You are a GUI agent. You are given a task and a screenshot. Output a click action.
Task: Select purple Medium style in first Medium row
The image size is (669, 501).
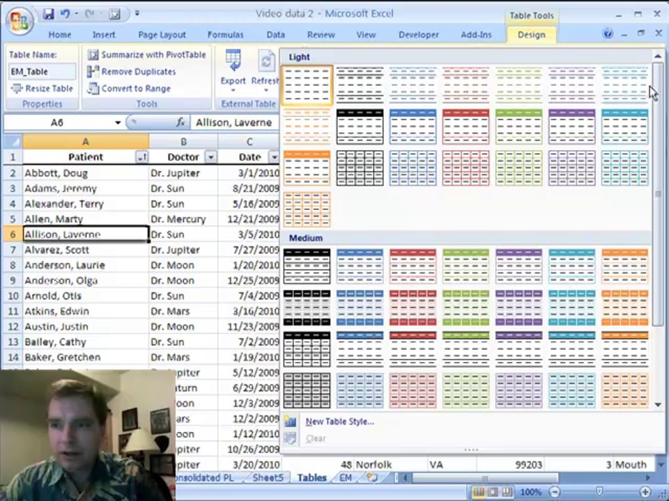pos(518,267)
